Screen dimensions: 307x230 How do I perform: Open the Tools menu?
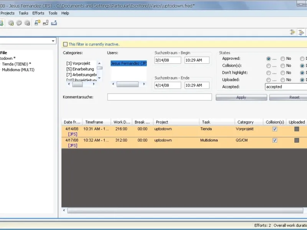pos(53,13)
